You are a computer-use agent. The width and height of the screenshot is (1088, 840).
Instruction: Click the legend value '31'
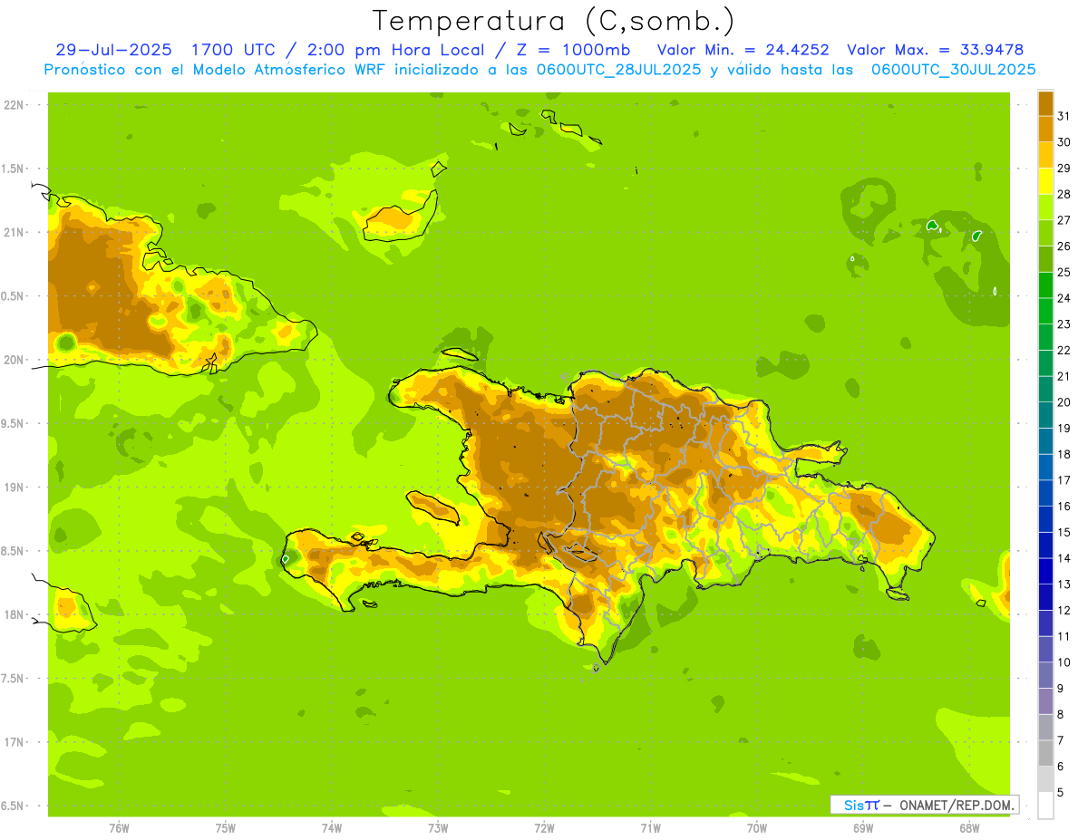click(1064, 116)
